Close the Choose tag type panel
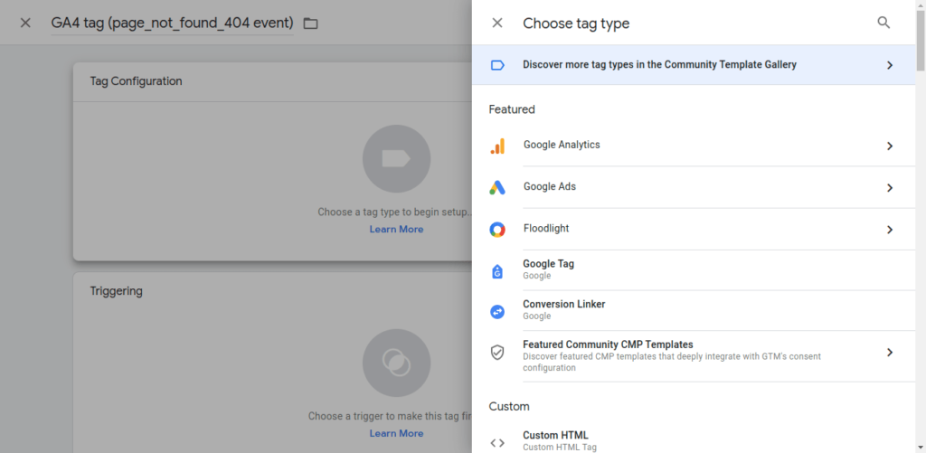This screenshot has height=453, width=926. point(497,23)
